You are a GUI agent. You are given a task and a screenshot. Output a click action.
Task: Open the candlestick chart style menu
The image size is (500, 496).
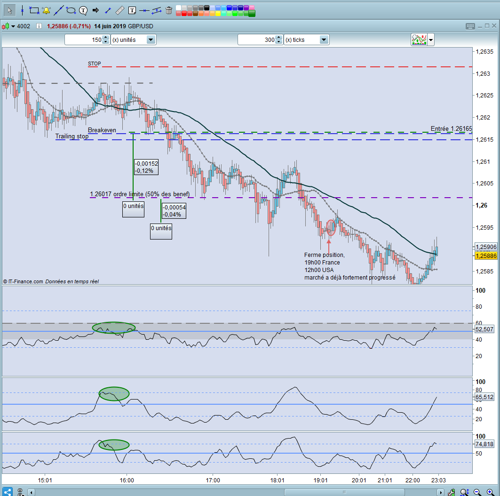(x=9, y=26)
